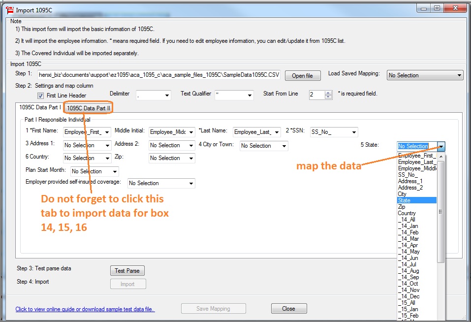Close the dialog using the Close button

pyautogui.click(x=289, y=309)
